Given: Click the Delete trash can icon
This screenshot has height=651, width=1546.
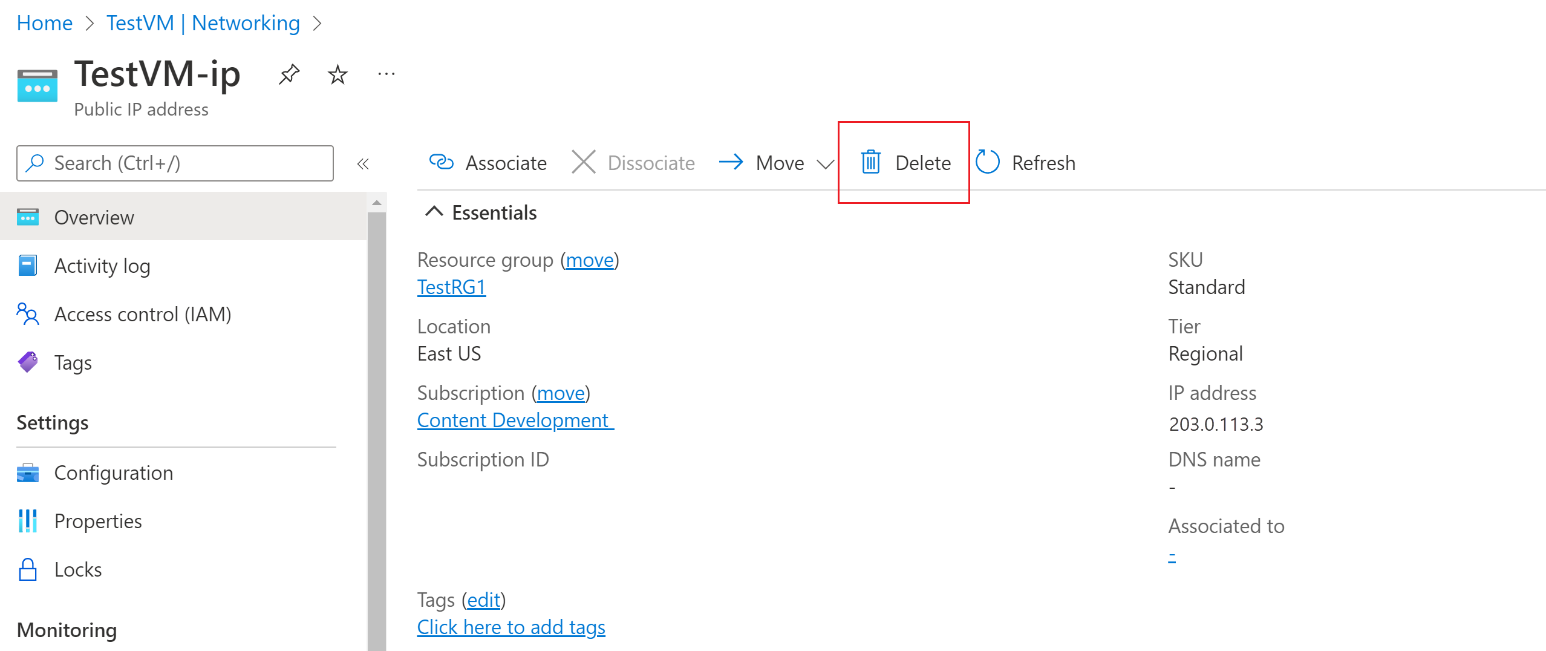Looking at the screenshot, I should point(870,162).
